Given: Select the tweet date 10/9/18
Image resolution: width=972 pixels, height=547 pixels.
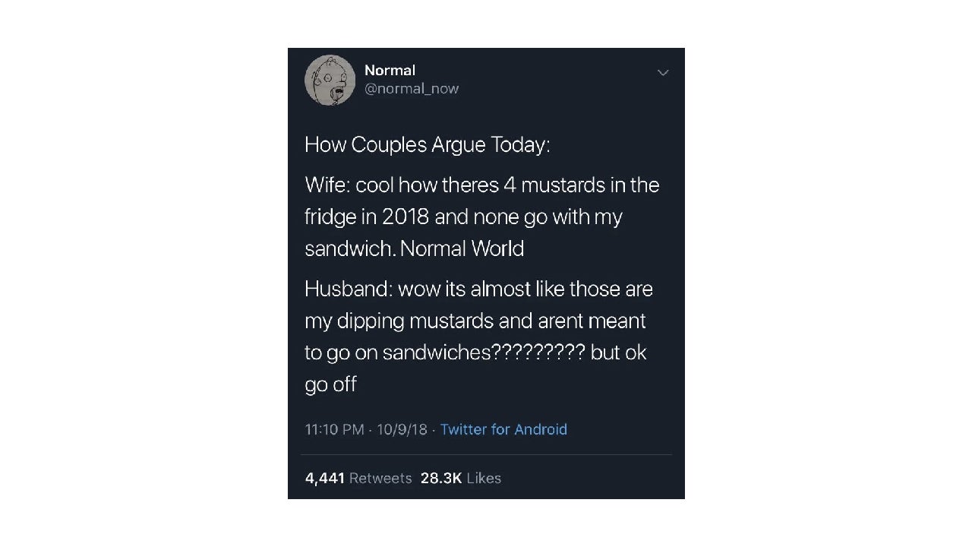Looking at the screenshot, I should (402, 429).
